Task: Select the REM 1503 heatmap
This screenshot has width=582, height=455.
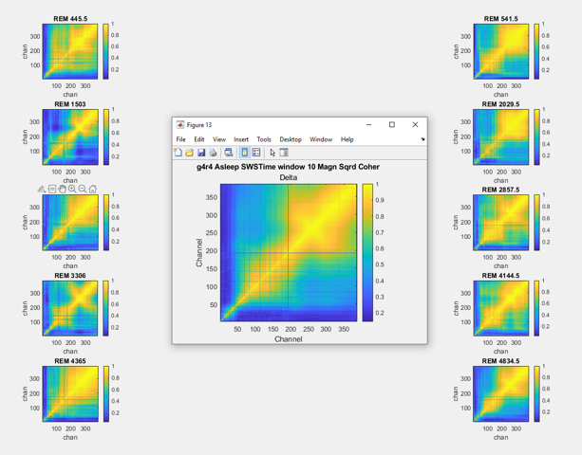Action: (70, 137)
